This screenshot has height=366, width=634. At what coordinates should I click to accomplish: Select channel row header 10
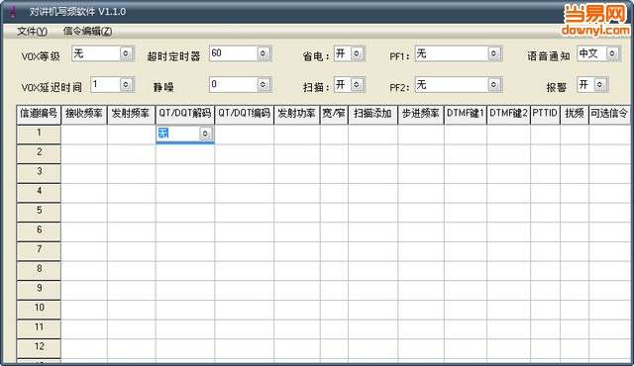click(x=39, y=309)
